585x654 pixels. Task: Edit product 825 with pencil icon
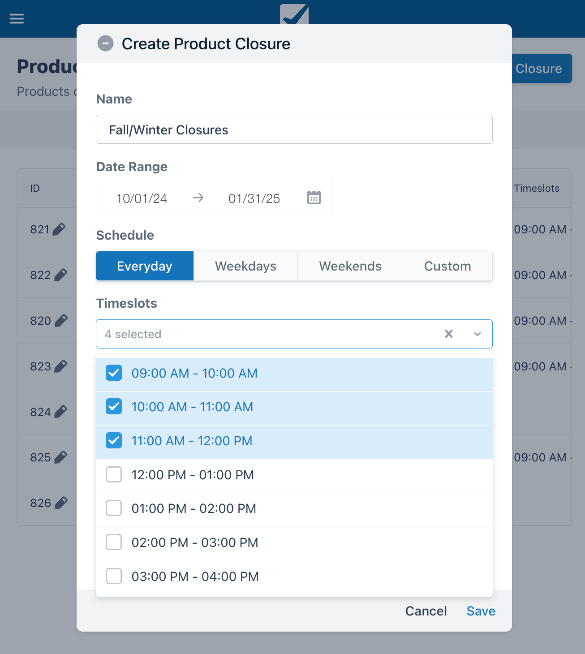coord(61,457)
